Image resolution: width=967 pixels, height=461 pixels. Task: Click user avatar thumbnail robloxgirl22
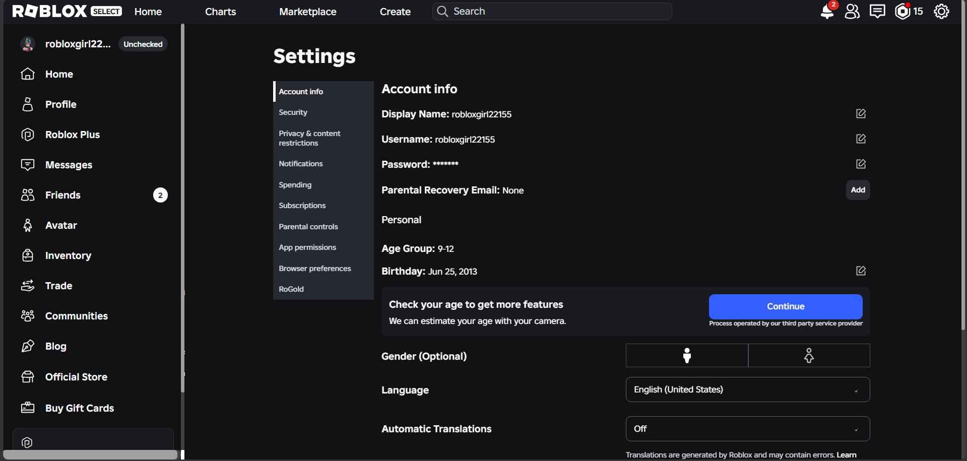click(28, 44)
